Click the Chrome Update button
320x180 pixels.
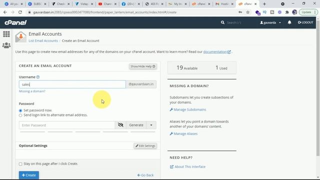[x=308, y=12]
